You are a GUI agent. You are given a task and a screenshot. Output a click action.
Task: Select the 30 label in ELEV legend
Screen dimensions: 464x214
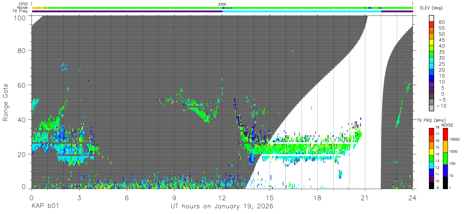coord(441,58)
